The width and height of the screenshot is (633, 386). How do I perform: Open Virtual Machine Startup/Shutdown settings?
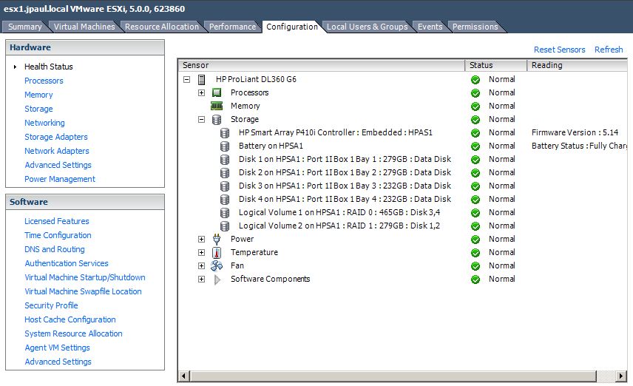(85, 277)
